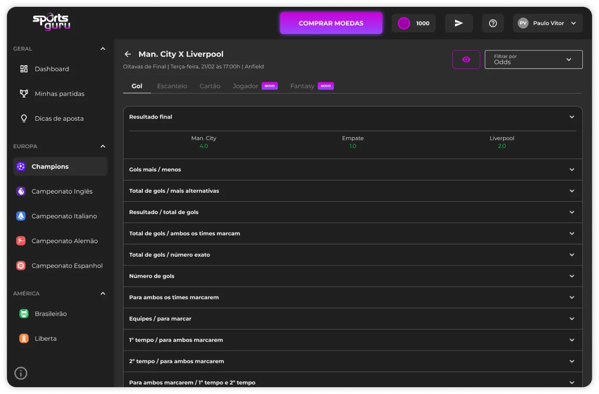Screen dimensions: 599x394
Task: Click the Champions league icon
Action: click(x=21, y=167)
